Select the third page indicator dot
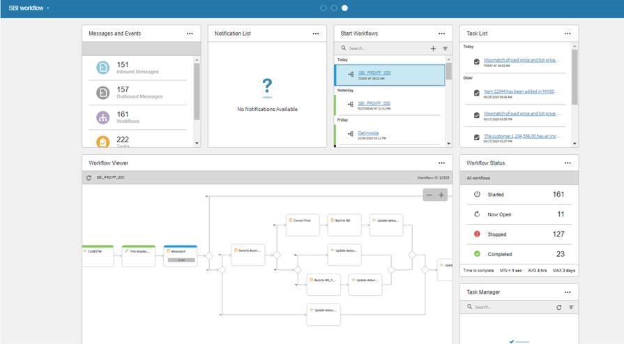Screen dimensions: 624x344 tap(344, 8)
